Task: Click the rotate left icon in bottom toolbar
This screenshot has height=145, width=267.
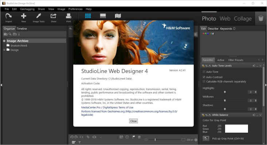Action: click(72, 137)
